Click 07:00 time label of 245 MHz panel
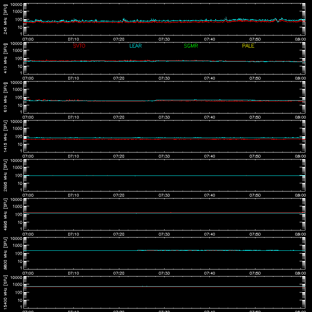The width and height of the screenshot is (312, 312). point(28,39)
